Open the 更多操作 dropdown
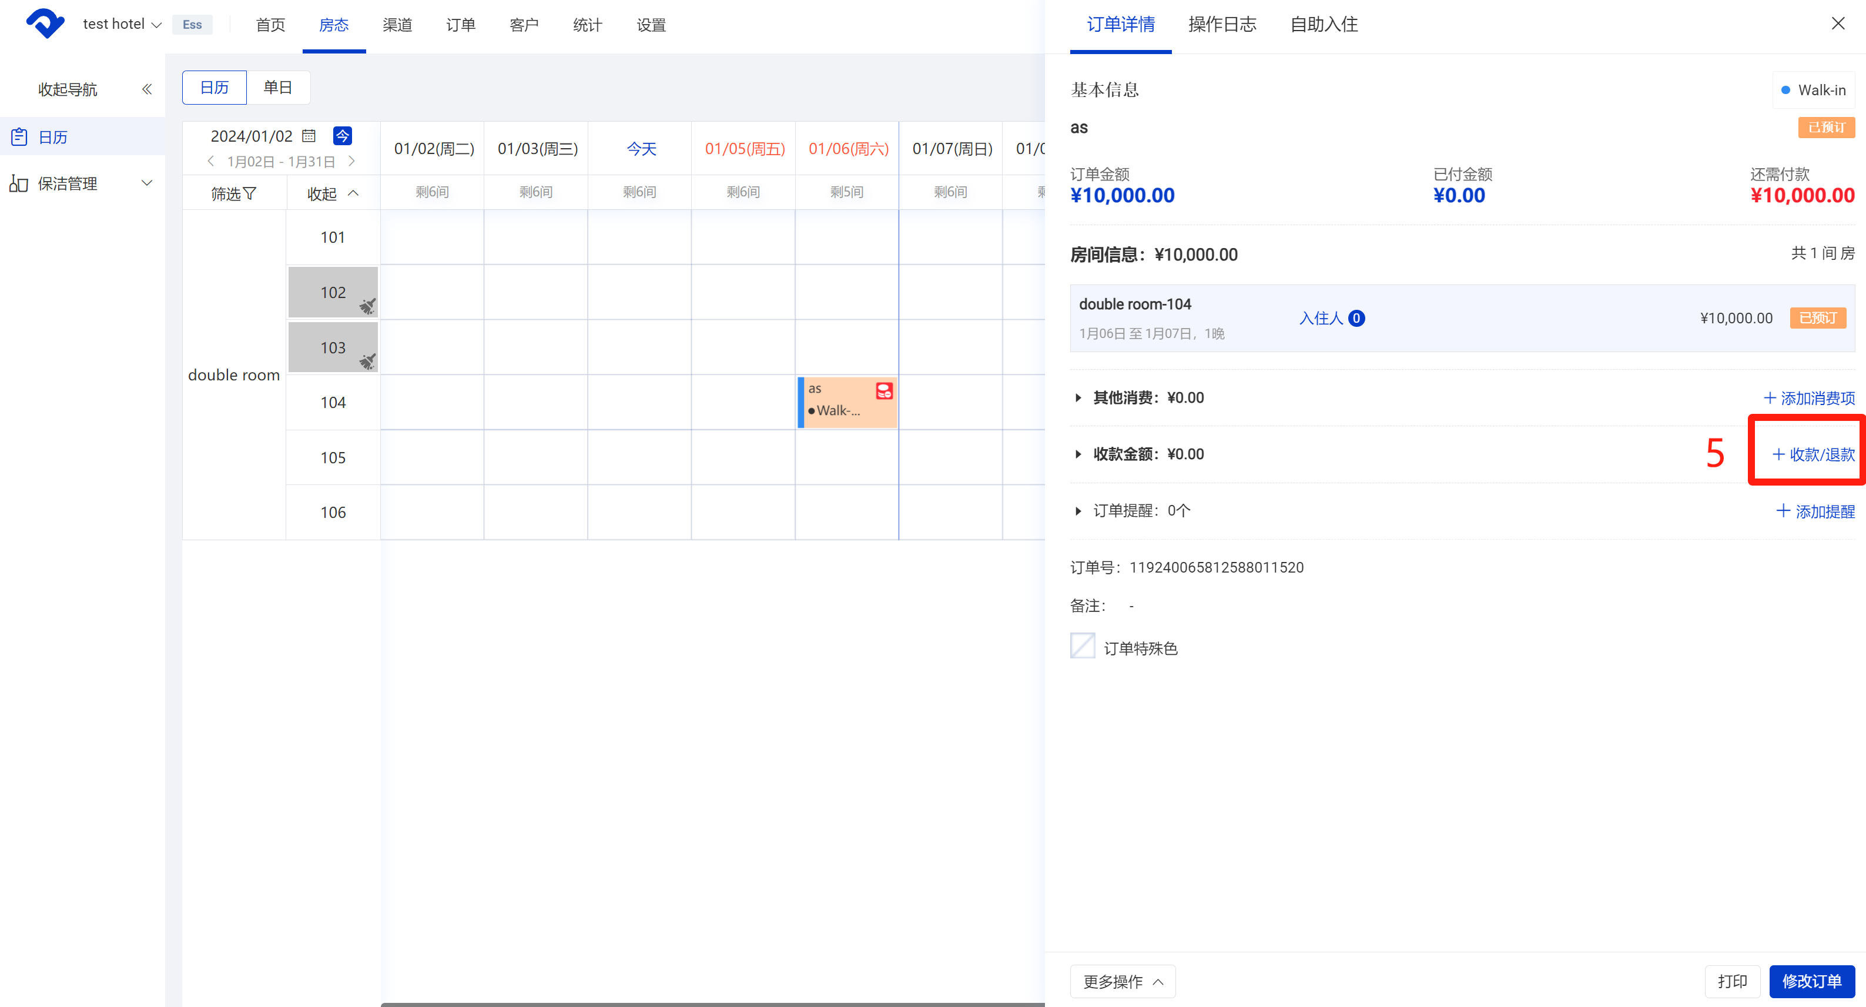Screen dimensions: 1866x1007 click(x=1122, y=981)
